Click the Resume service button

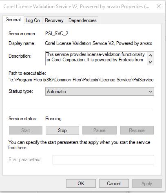pos(137,130)
